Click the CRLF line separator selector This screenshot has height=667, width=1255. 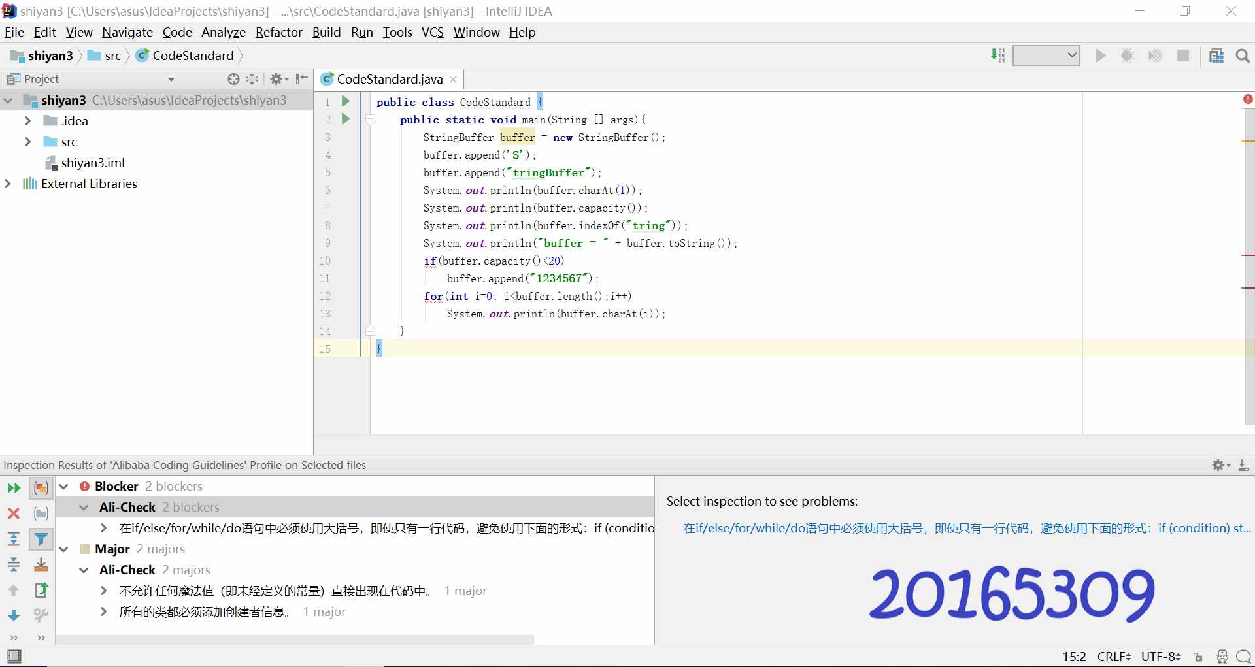pos(1114,657)
